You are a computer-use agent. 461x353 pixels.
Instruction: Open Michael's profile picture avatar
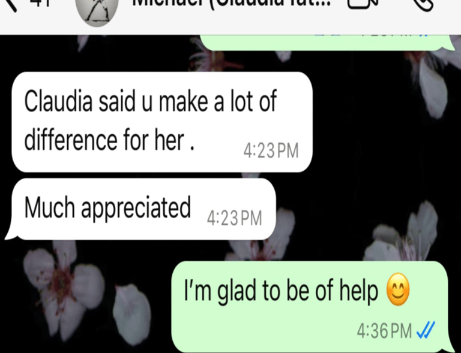(x=97, y=11)
